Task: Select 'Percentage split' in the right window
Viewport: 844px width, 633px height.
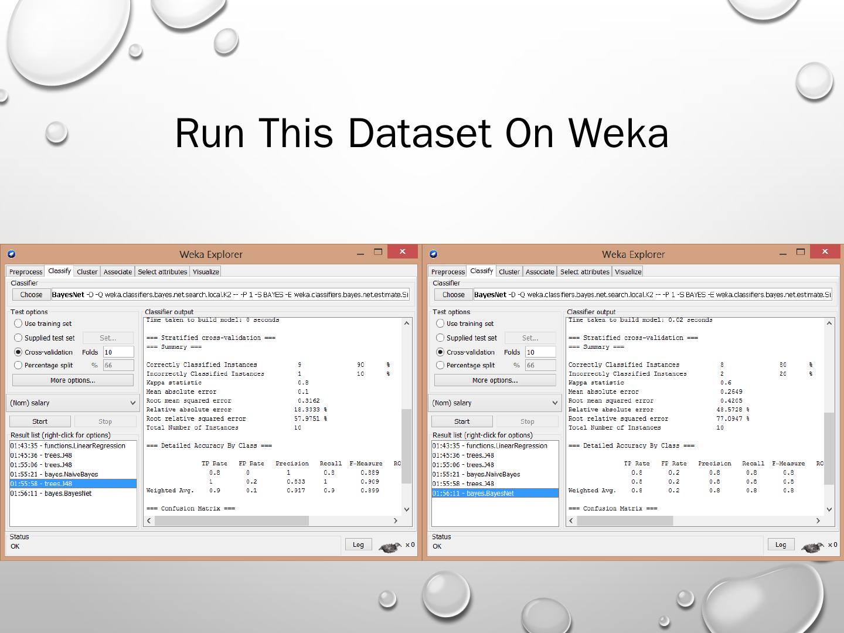Action: pos(465,365)
